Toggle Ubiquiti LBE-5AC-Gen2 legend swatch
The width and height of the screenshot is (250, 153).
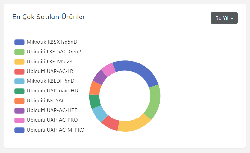tap(20, 52)
